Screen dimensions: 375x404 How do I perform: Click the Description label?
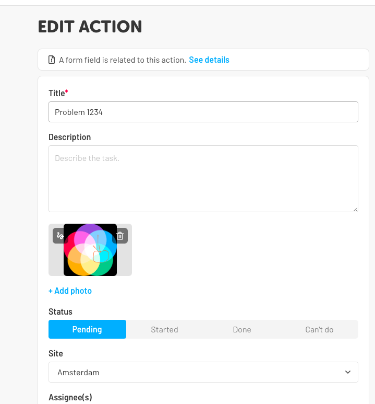pyautogui.click(x=70, y=137)
